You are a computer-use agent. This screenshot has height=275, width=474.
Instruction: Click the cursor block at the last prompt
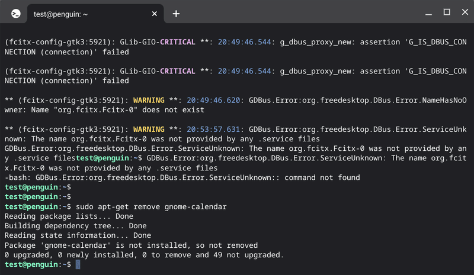pos(78,264)
